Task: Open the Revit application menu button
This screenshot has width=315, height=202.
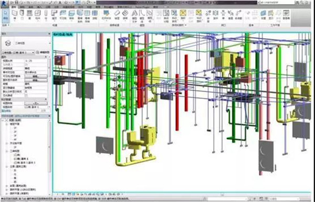Action: click(4, 3)
